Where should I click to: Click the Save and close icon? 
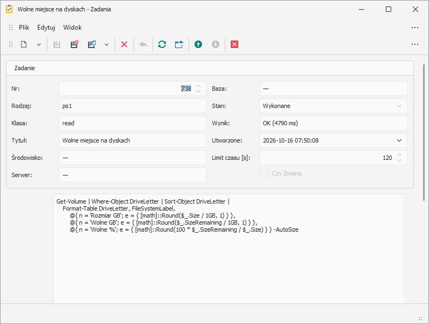coord(74,44)
